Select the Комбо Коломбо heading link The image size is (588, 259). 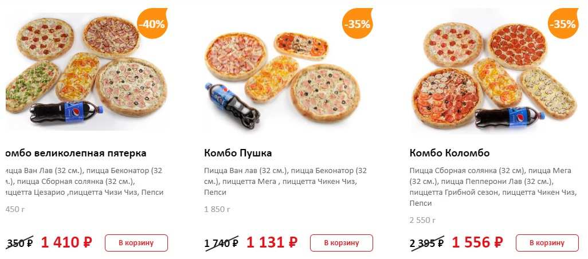(449, 153)
